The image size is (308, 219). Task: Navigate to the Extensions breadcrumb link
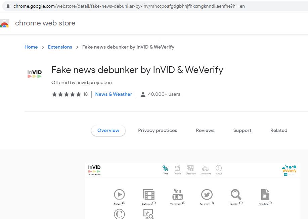click(x=60, y=47)
